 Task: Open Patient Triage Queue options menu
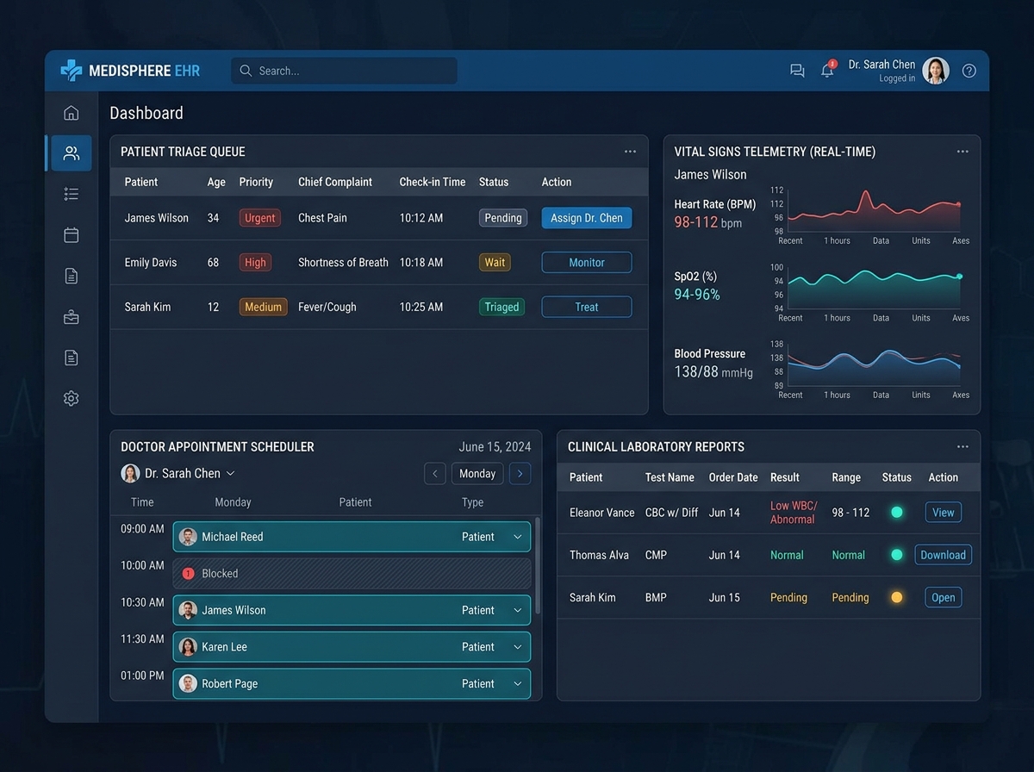(x=630, y=152)
